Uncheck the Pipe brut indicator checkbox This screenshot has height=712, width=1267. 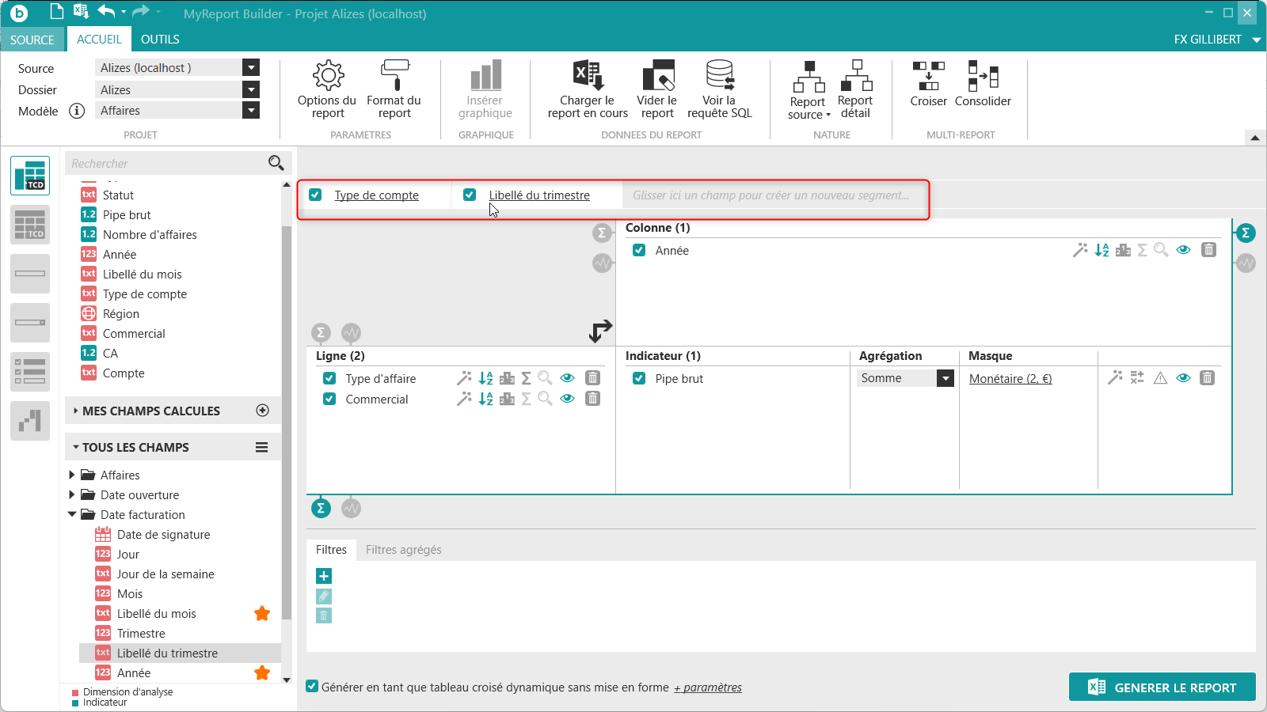639,379
